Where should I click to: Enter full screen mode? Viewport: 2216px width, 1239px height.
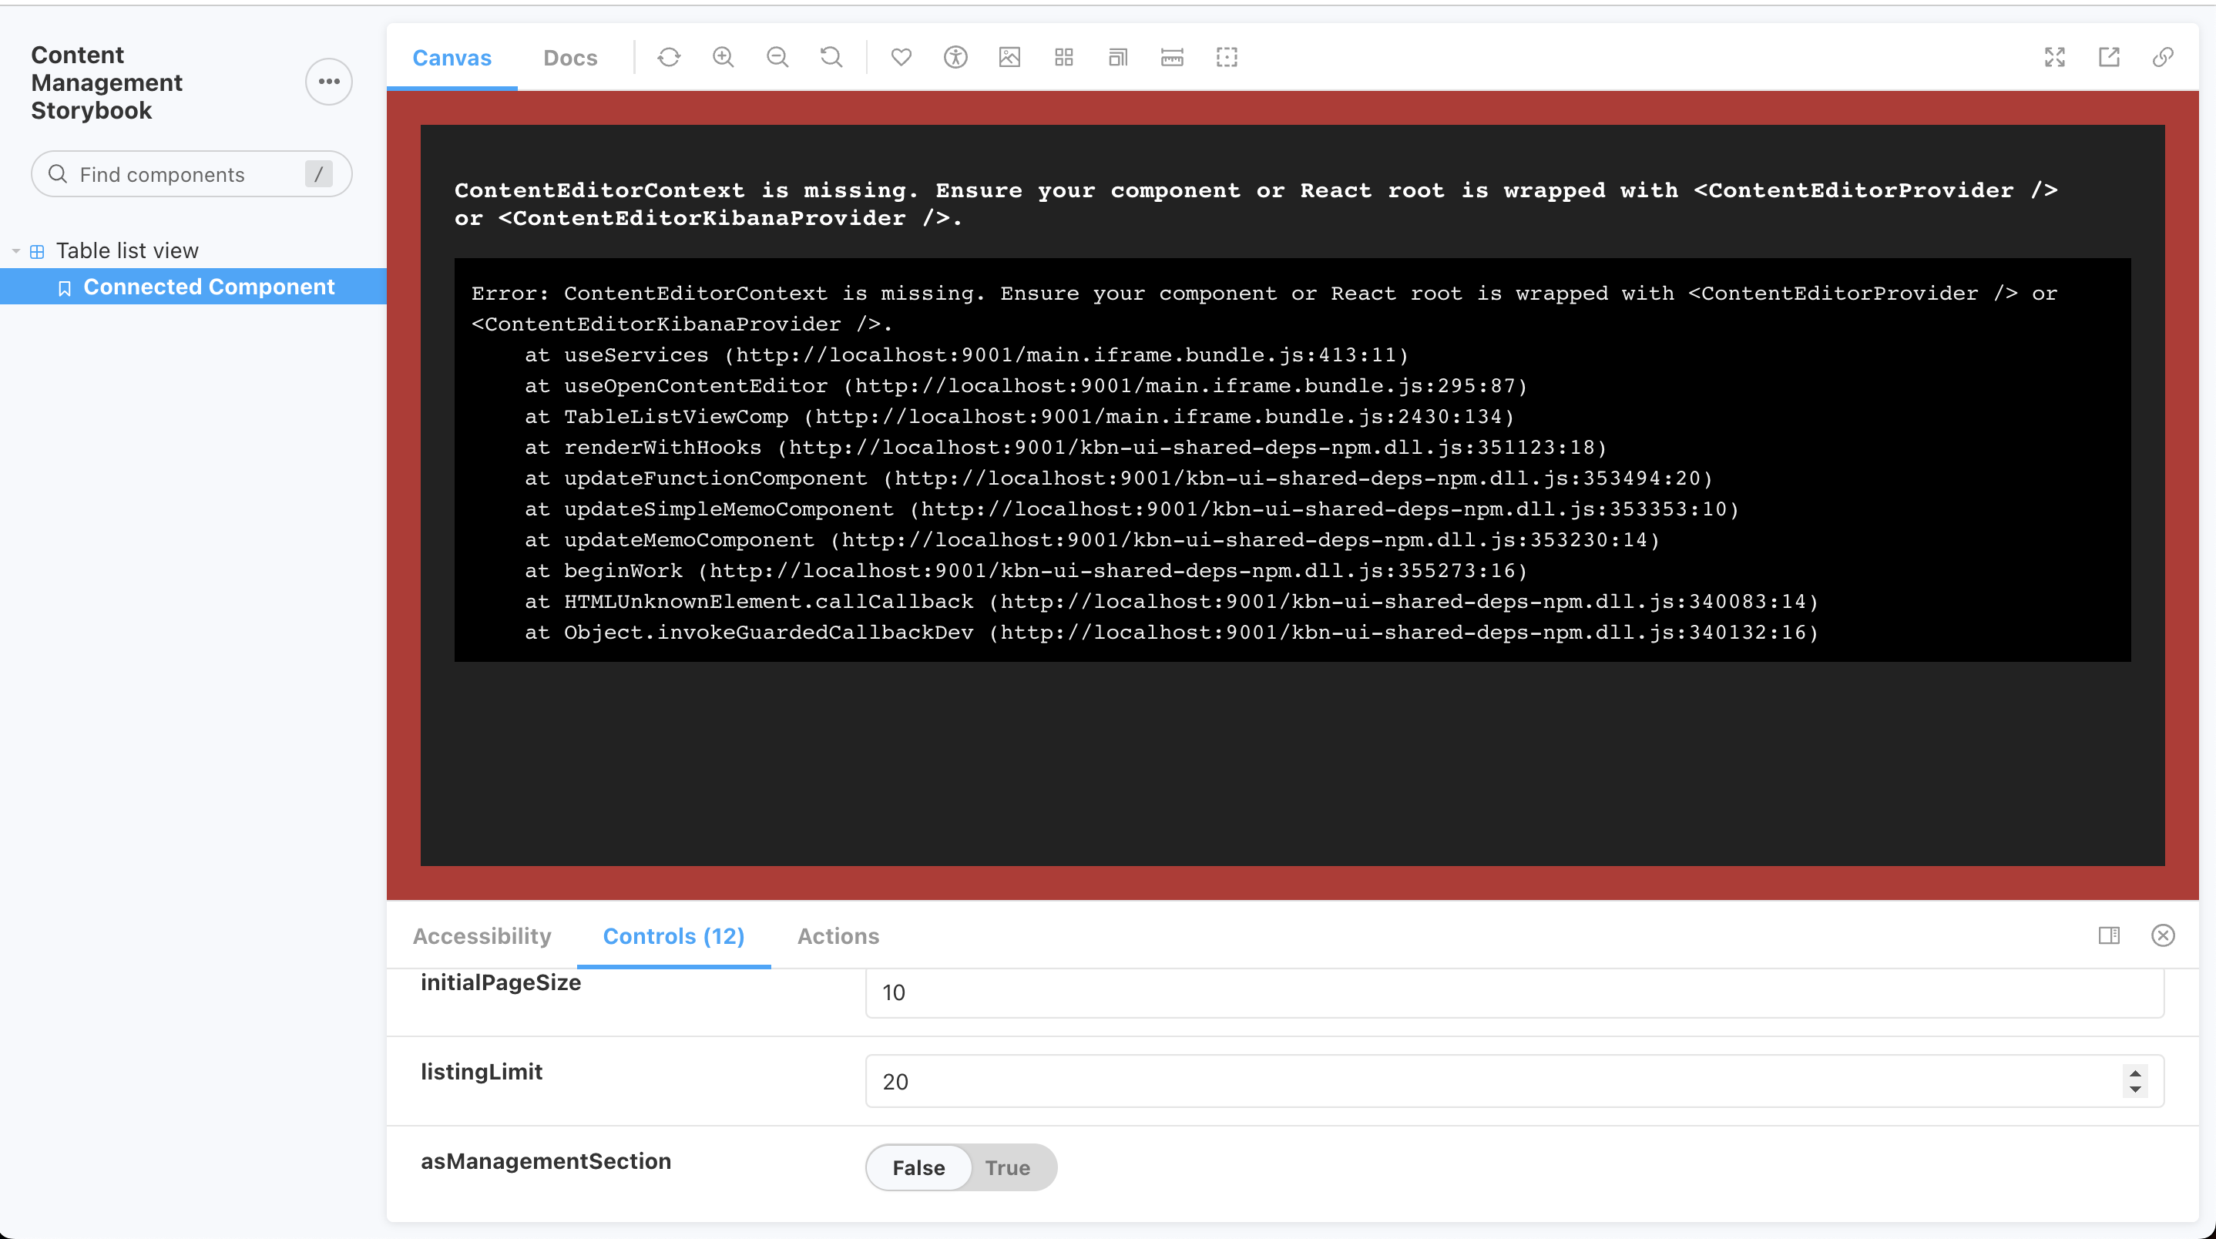tap(2054, 58)
